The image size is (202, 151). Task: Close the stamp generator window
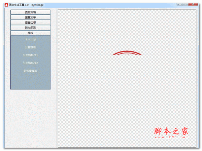pos(193,4)
